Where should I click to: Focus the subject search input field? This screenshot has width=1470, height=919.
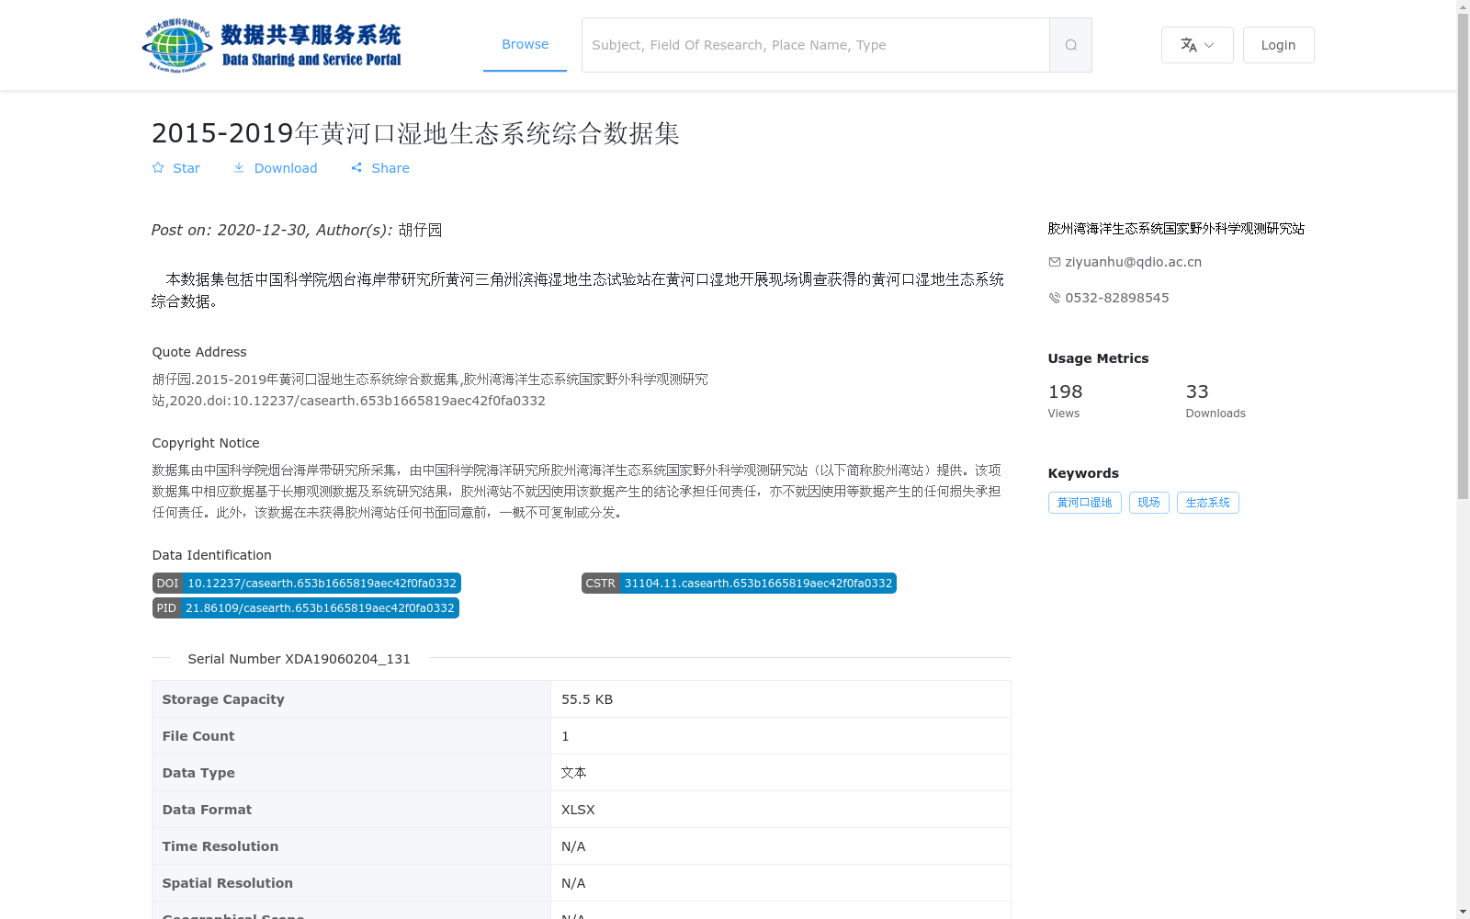tap(816, 45)
